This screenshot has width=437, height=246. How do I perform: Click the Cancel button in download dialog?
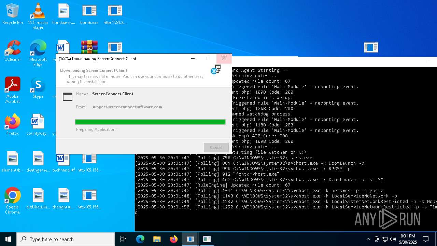click(216, 147)
